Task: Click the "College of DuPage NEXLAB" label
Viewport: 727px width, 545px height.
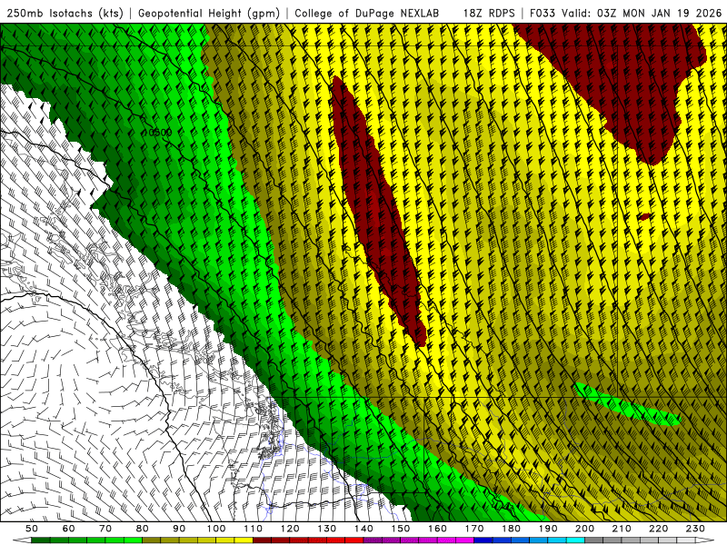Action: tap(366, 13)
